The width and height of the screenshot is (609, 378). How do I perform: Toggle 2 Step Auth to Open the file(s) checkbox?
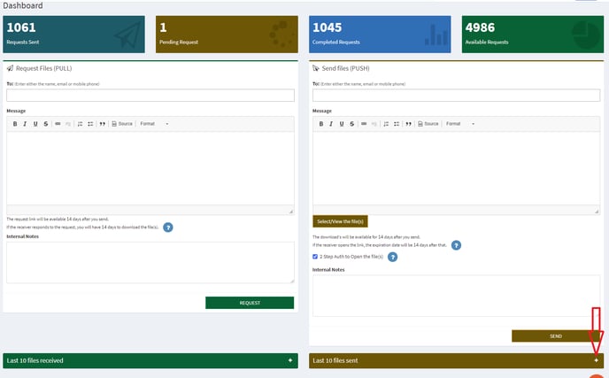(x=316, y=257)
